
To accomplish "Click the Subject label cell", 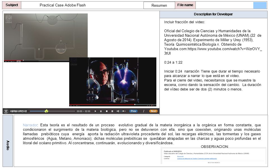I will click(12, 5).
